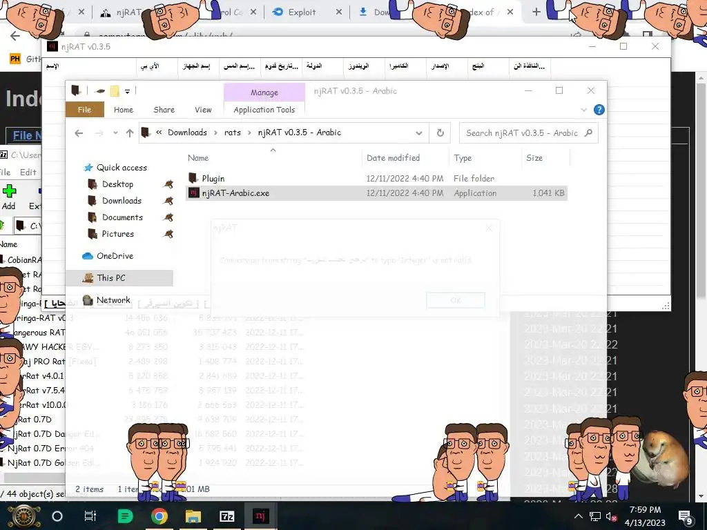This screenshot has height=530, width=707.
Task: Open Documents in Quick access
Action: pyautogui.click(x=122, y=217)
